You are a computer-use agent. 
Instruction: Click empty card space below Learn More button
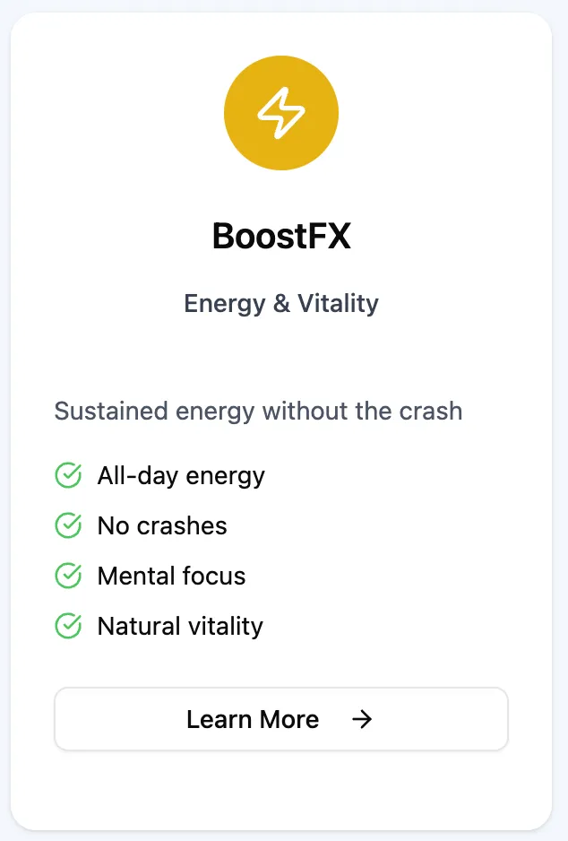click(281, 789)
